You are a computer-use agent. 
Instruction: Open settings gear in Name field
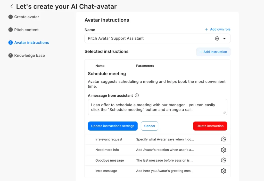point(217,39)
